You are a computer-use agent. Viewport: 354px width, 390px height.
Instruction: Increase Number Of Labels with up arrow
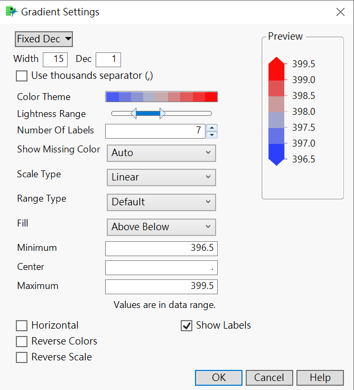[x=212, y=128]
